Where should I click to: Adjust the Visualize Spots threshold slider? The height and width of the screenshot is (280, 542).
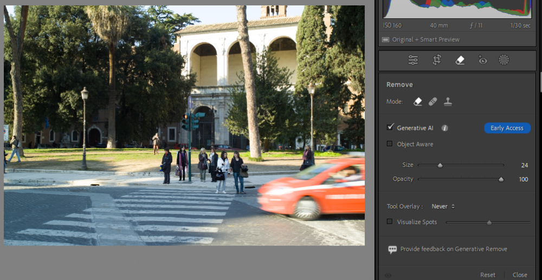(x=489, y=223)
